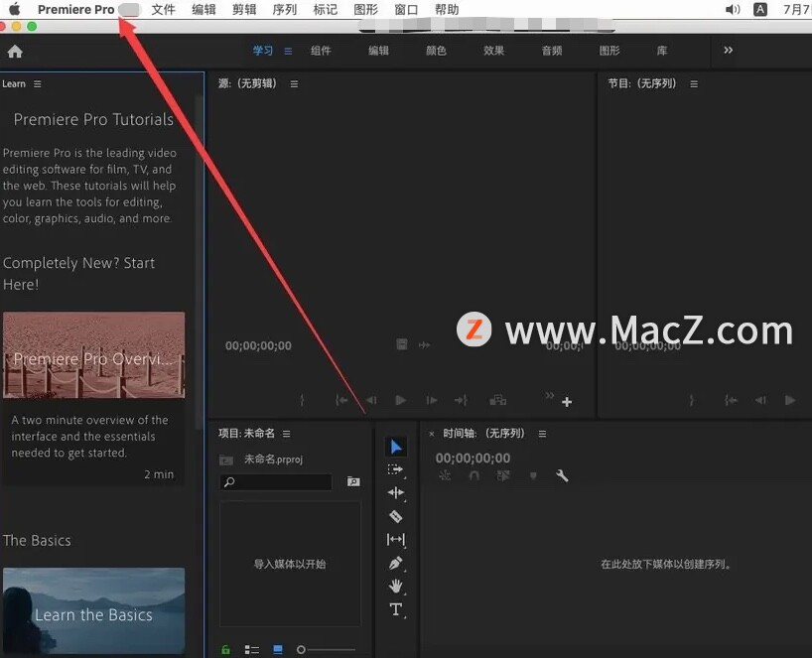Open timeline display settings wrench

click(x=562, y=475)
